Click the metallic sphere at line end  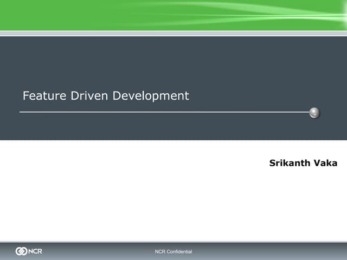pos(314,113)
